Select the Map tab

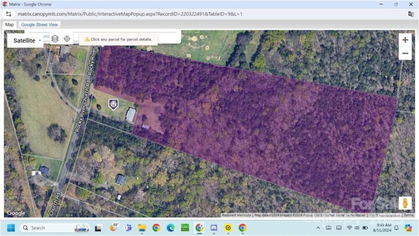tap(9, 25)
